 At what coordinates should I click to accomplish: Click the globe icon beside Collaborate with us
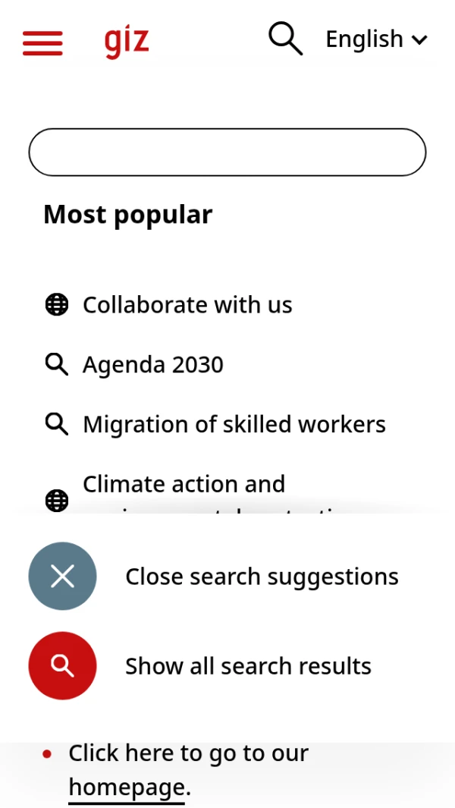coord(57,304)
